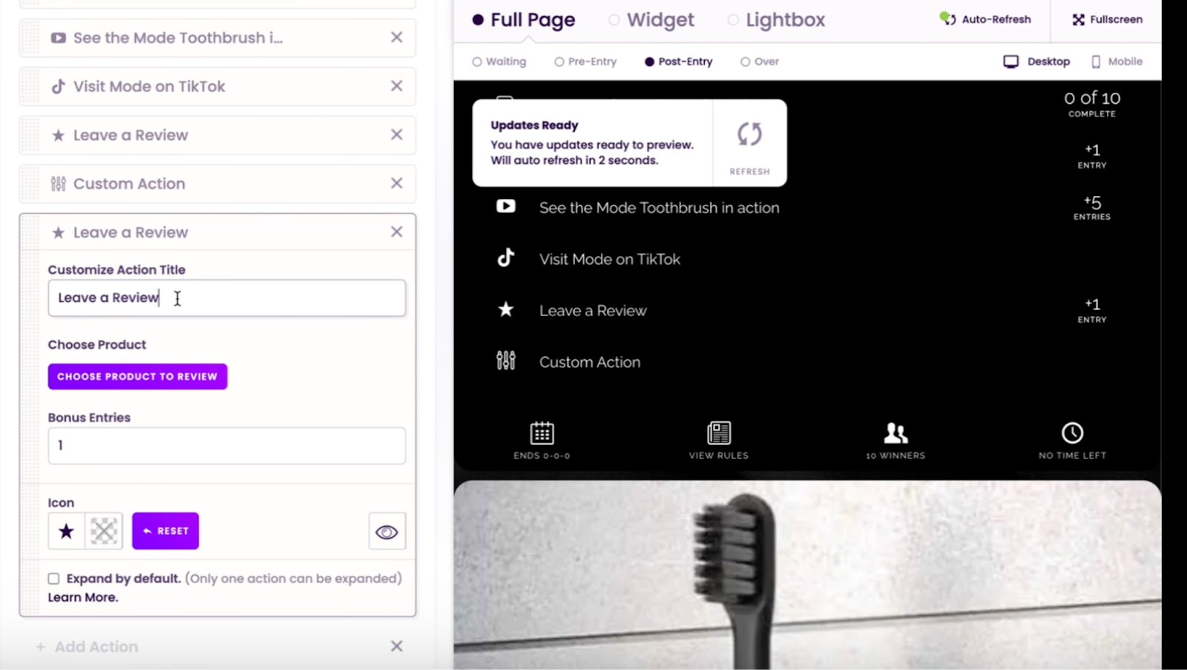Screen dimensions: 1187x670
Task: Click the Auto-Refresh icon
Action: [947, 19]
